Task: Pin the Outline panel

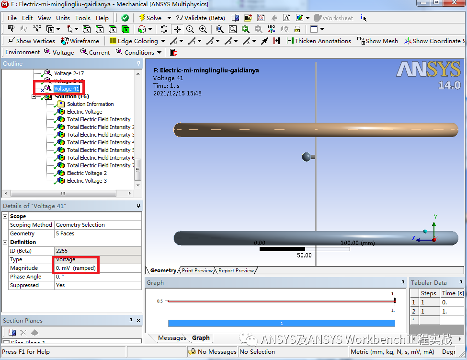Action: pos(138,63)
